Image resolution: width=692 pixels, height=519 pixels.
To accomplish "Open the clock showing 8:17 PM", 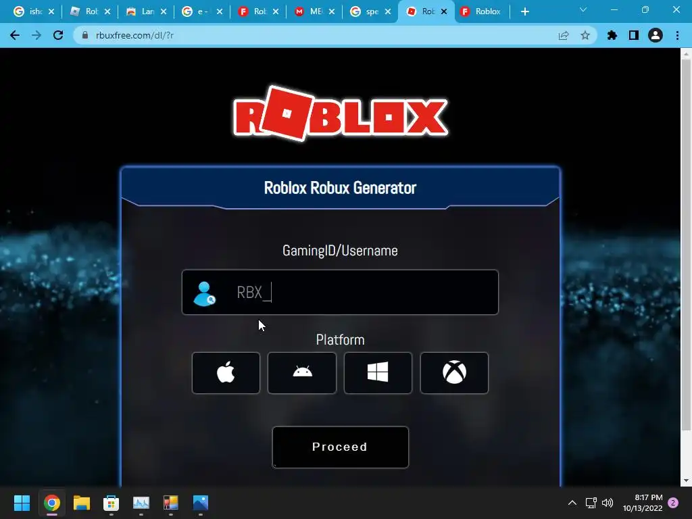I will click(x=643, y=503).
